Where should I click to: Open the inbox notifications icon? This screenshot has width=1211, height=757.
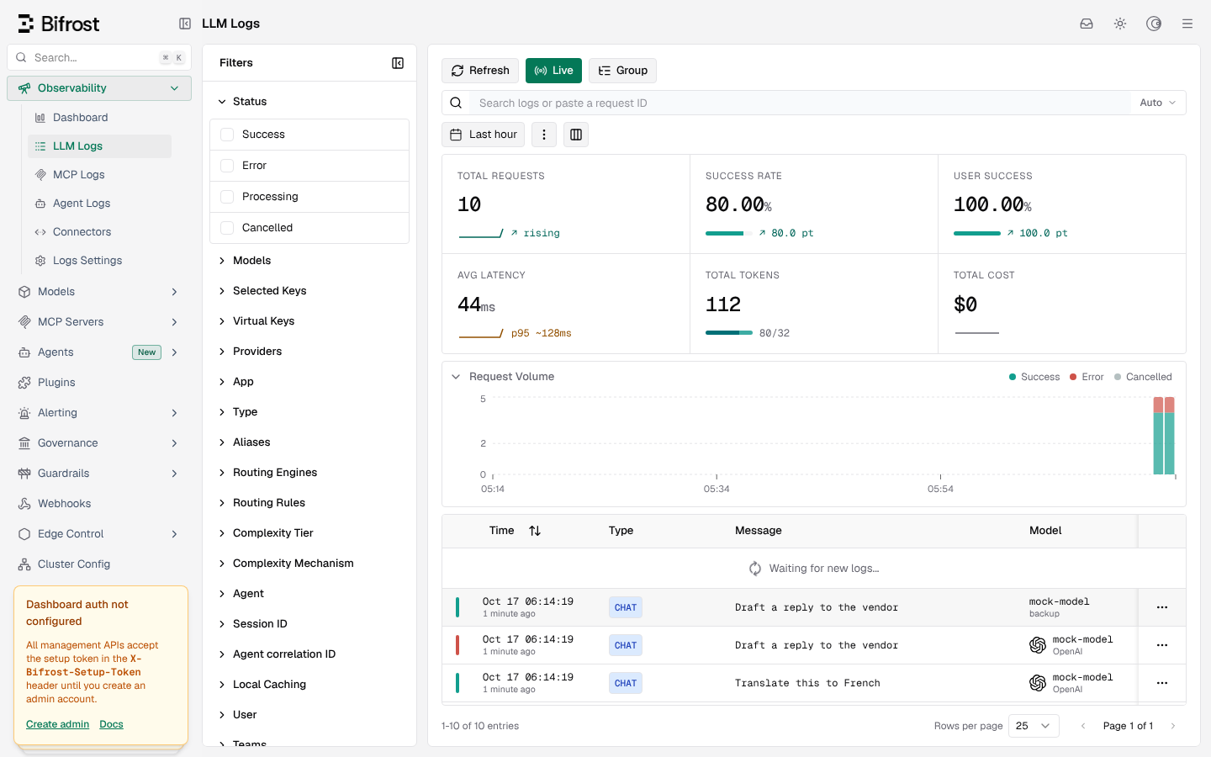[x=1087, y=24]
